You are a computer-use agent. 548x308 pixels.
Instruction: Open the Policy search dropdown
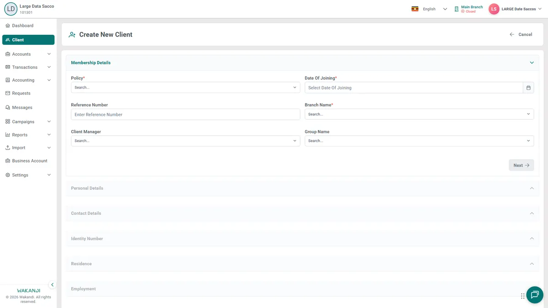click(x=185, y=87)
